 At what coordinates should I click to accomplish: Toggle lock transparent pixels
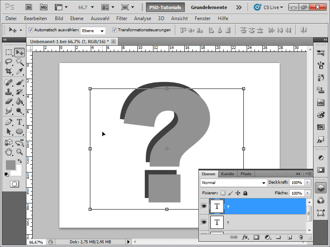pos(223,193)
